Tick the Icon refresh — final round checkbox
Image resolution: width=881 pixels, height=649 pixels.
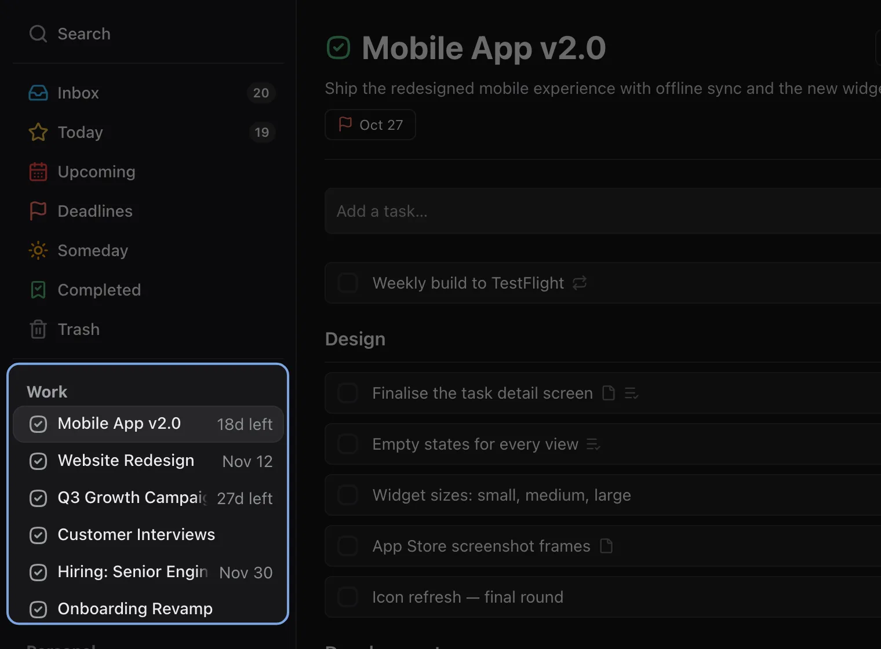pyautogui.click(x=348, y=597)
